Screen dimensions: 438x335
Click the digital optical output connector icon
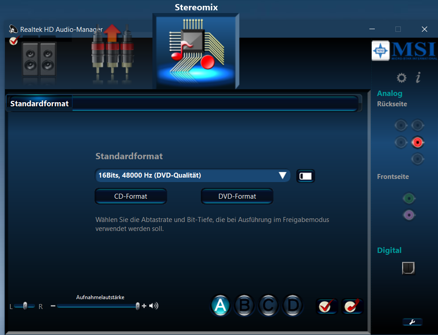click(408, 268)
